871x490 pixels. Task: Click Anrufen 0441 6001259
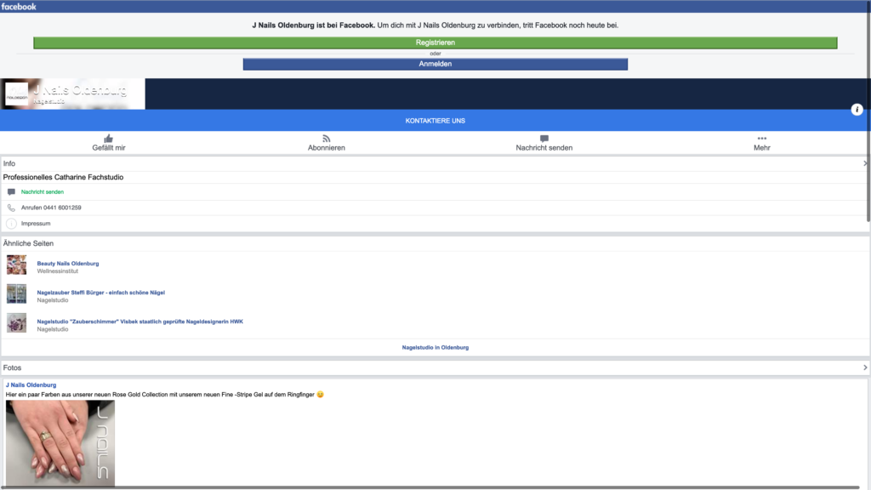point(51,208)
